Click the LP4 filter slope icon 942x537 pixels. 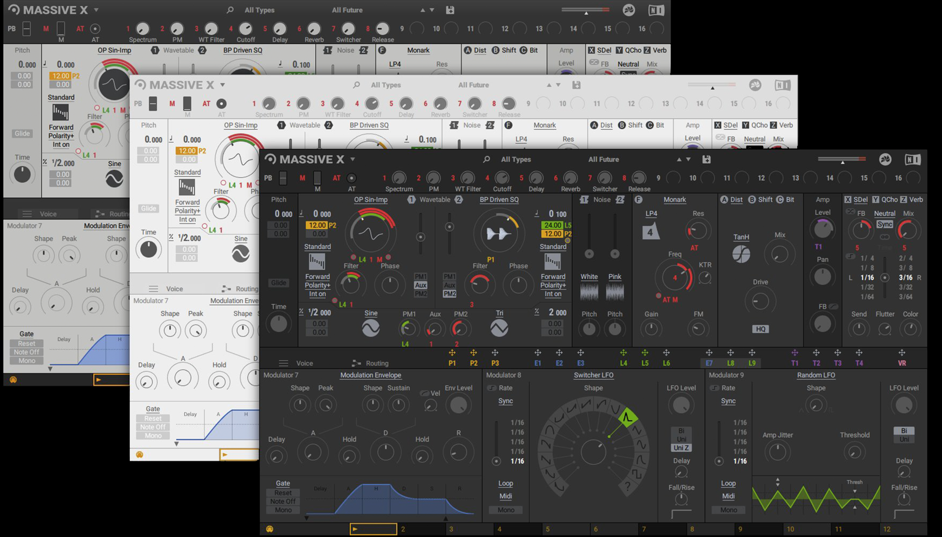(x=650, y=232)
